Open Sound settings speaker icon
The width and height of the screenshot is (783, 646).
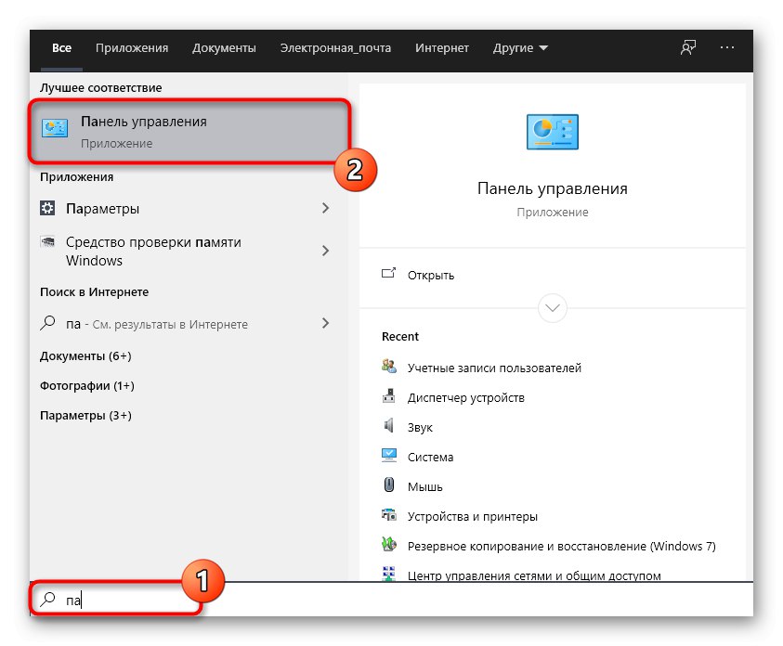click(x=389, y=427)
